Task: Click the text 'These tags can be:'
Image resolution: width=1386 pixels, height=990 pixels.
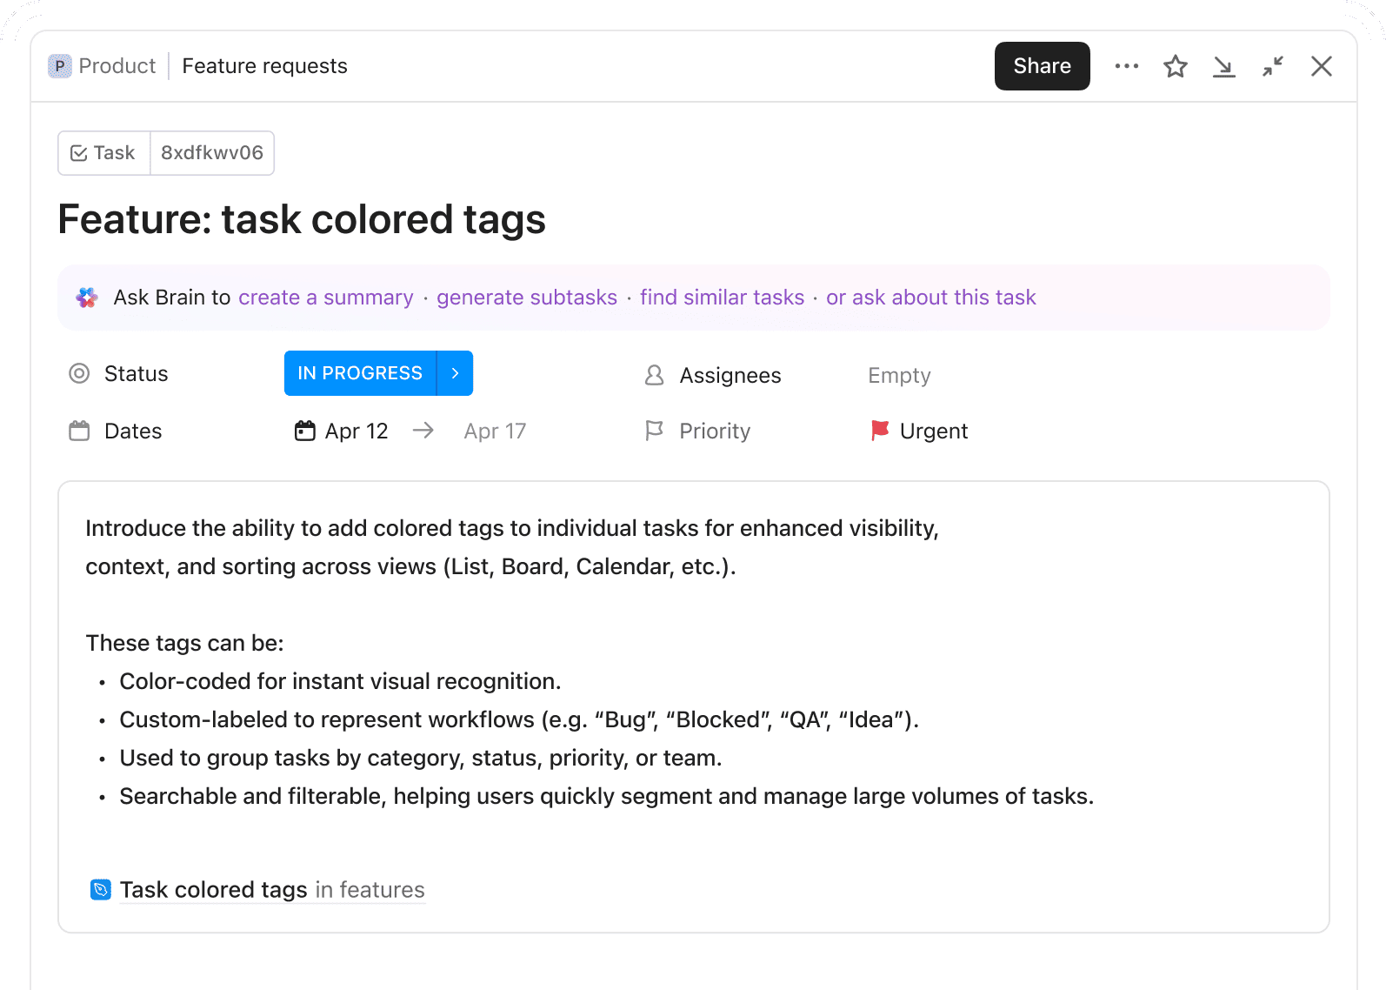Action: pyautogui.click(x=184, y=643)
